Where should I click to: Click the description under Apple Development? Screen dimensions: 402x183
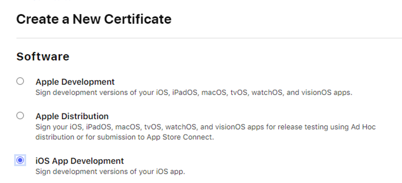(194, 93)
